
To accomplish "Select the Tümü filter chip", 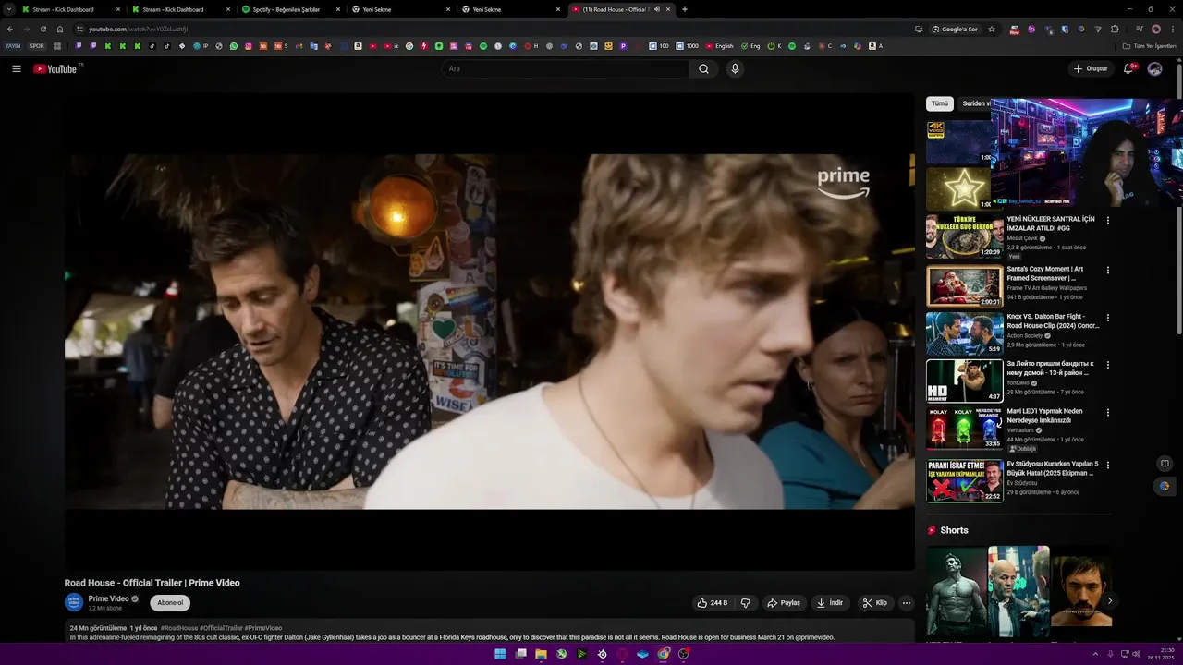I will coord(940,103).
